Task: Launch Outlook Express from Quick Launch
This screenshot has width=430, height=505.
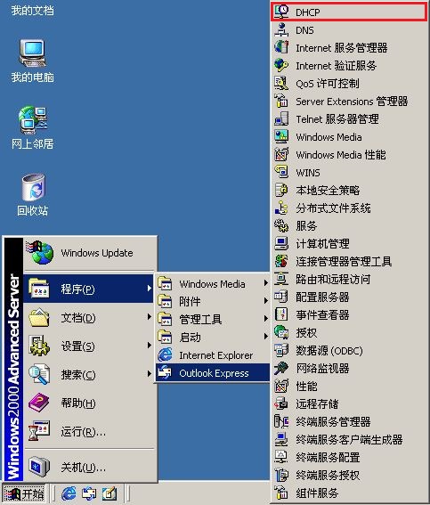Action: [x=89, y=493]
